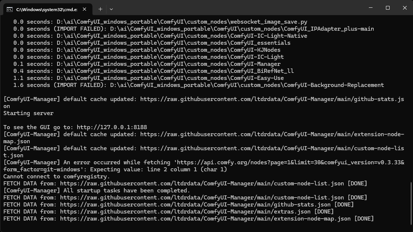
Task: Click the cmd icon in the terminal tab
Action: (x=10, y=9)
